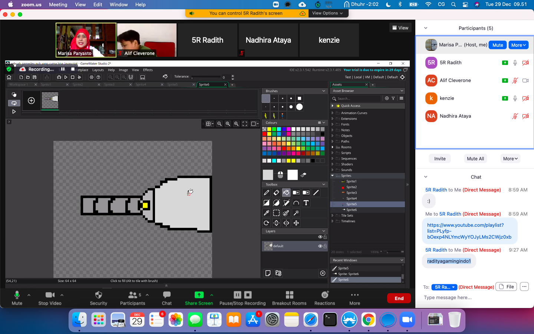Click the File button in chat

(506, 286)
